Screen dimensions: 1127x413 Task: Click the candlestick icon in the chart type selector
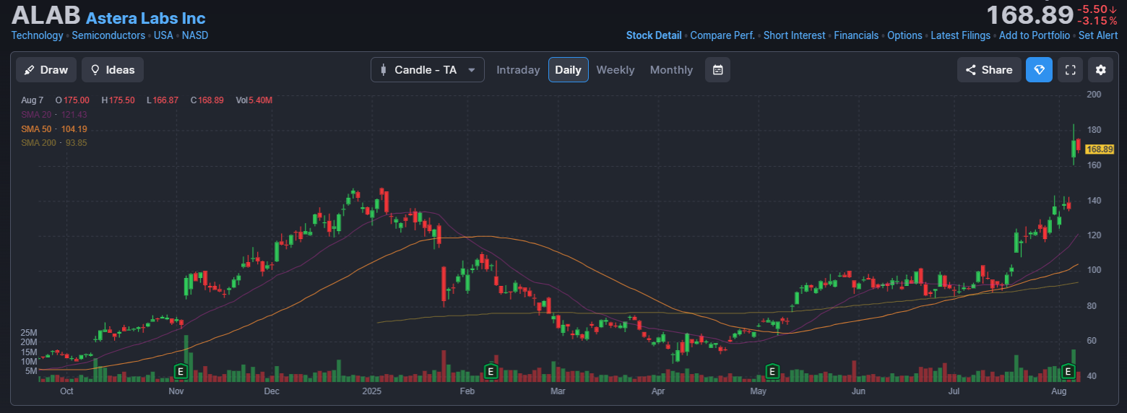[384, 70]
